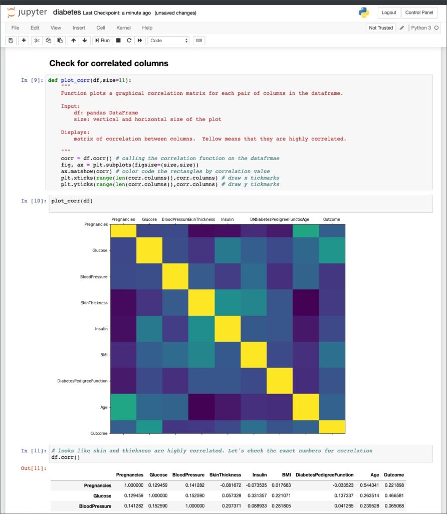Move selected cell up arrow
Screen dimensions: 447x514
[73, 41]
